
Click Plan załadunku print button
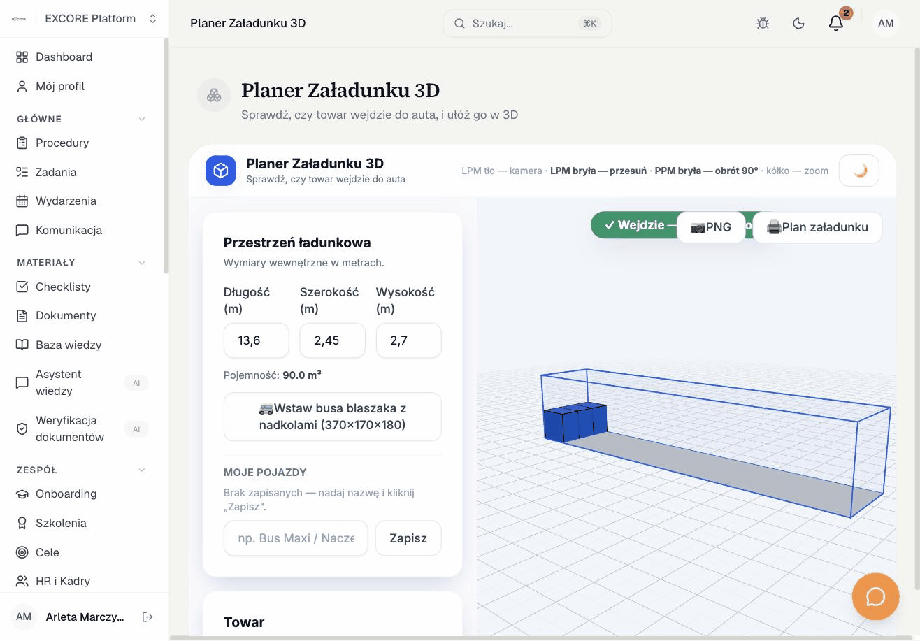coord(817,227)
